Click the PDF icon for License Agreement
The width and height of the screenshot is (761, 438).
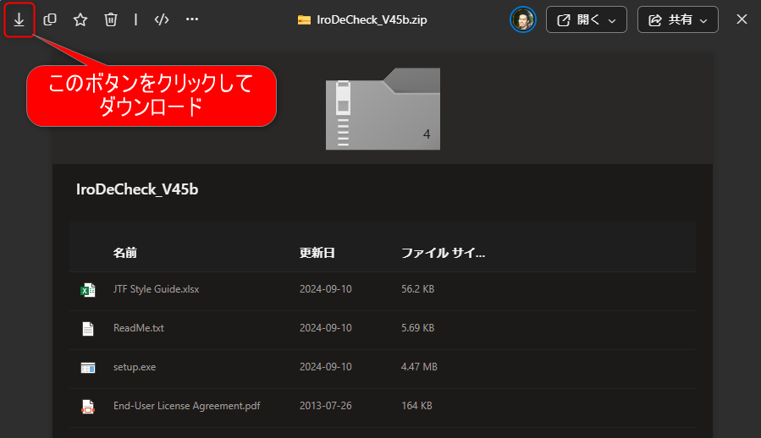tap(88, 406)
